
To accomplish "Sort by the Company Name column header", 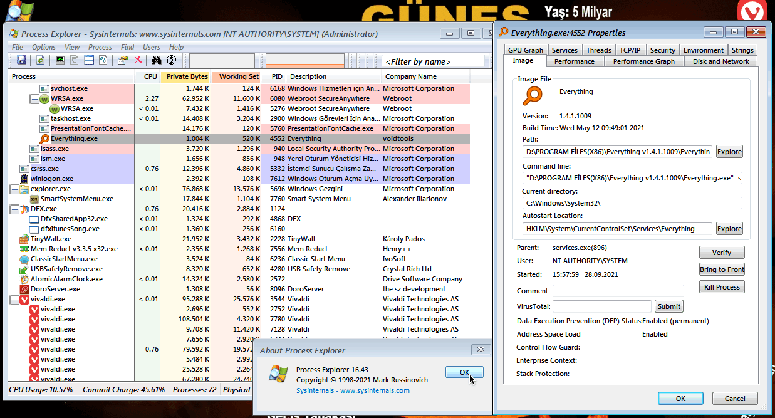I will (x=426, y=76).
